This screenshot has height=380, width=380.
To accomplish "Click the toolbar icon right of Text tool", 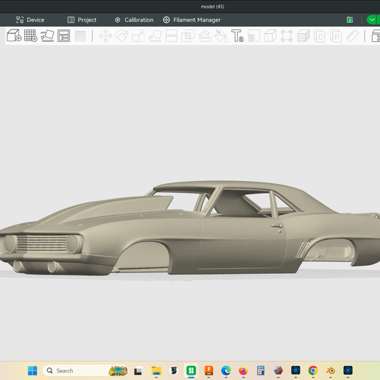I will tap(254, 36).
